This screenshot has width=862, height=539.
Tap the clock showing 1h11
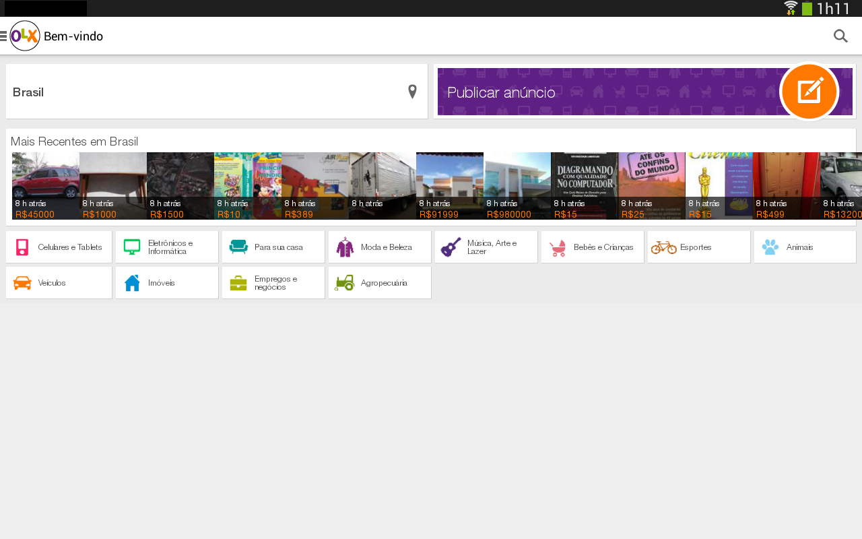click(x=834, y=9)
